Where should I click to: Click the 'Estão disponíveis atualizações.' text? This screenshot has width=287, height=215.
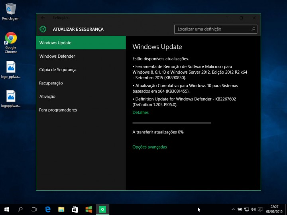point(161,59)
